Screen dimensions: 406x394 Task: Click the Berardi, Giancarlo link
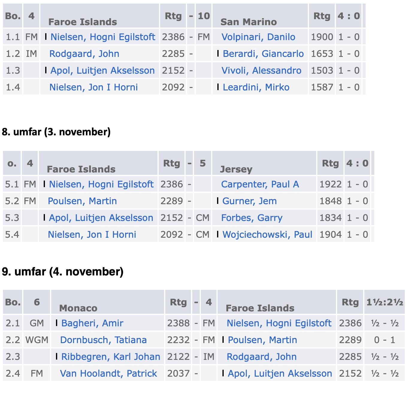(x=263, y=54)
